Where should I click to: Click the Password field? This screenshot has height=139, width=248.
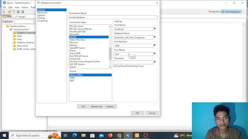[133, 62]
